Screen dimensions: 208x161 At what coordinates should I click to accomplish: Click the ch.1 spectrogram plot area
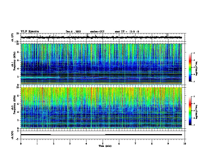click(101, 64)
